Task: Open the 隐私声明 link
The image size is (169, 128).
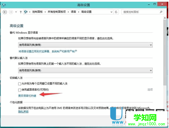Action: tap(23, 112)
